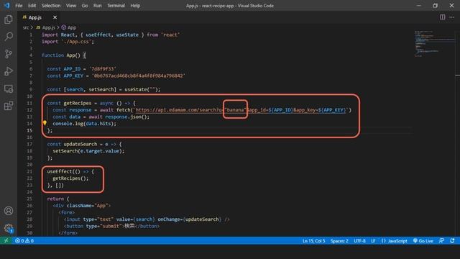Click className="App" on line 26
This screenshot has width=460, height=259.
click(87, 206)
